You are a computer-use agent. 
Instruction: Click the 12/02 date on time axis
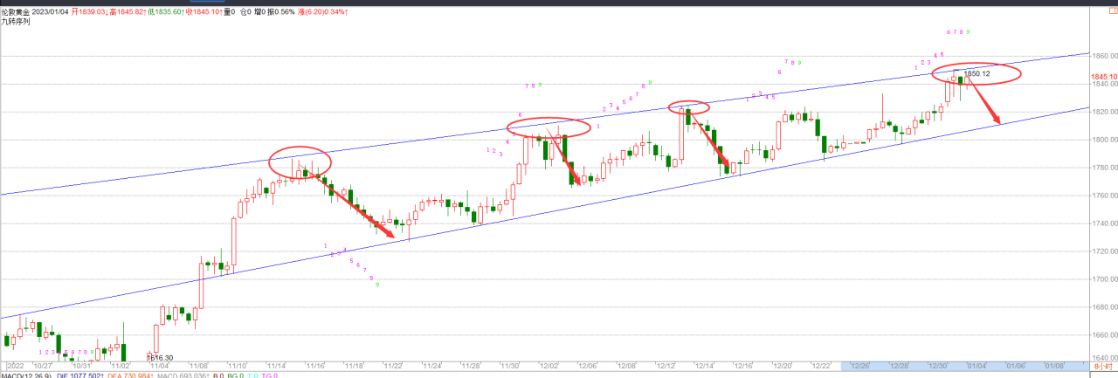click(x=550, y=366)
